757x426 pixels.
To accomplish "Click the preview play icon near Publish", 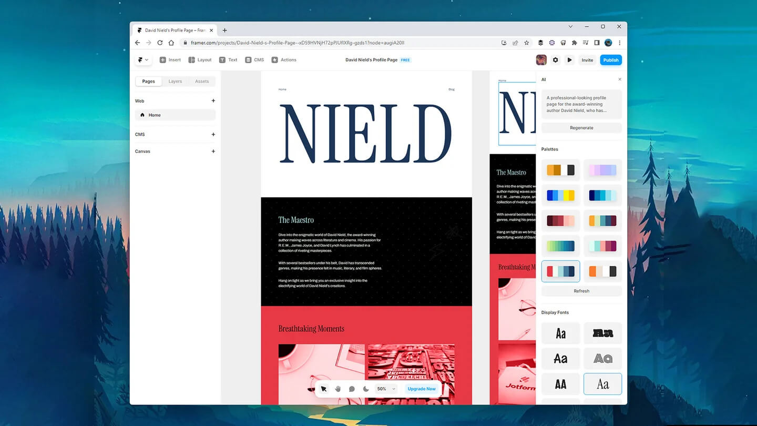I will coord(570,59).
